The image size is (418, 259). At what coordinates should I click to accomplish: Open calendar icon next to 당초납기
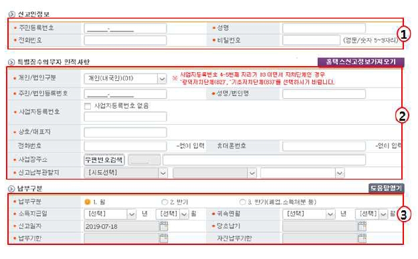pyautogui.click(x=362, y=226)
